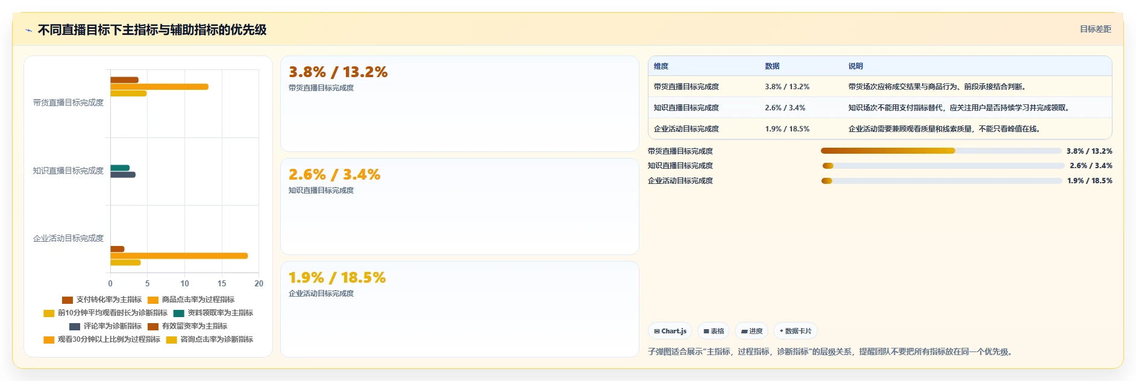This screenshot has width=1136, height=381.
Task: Toggle the 资料领取率为主指标 legend series
Action: [213, 313]
